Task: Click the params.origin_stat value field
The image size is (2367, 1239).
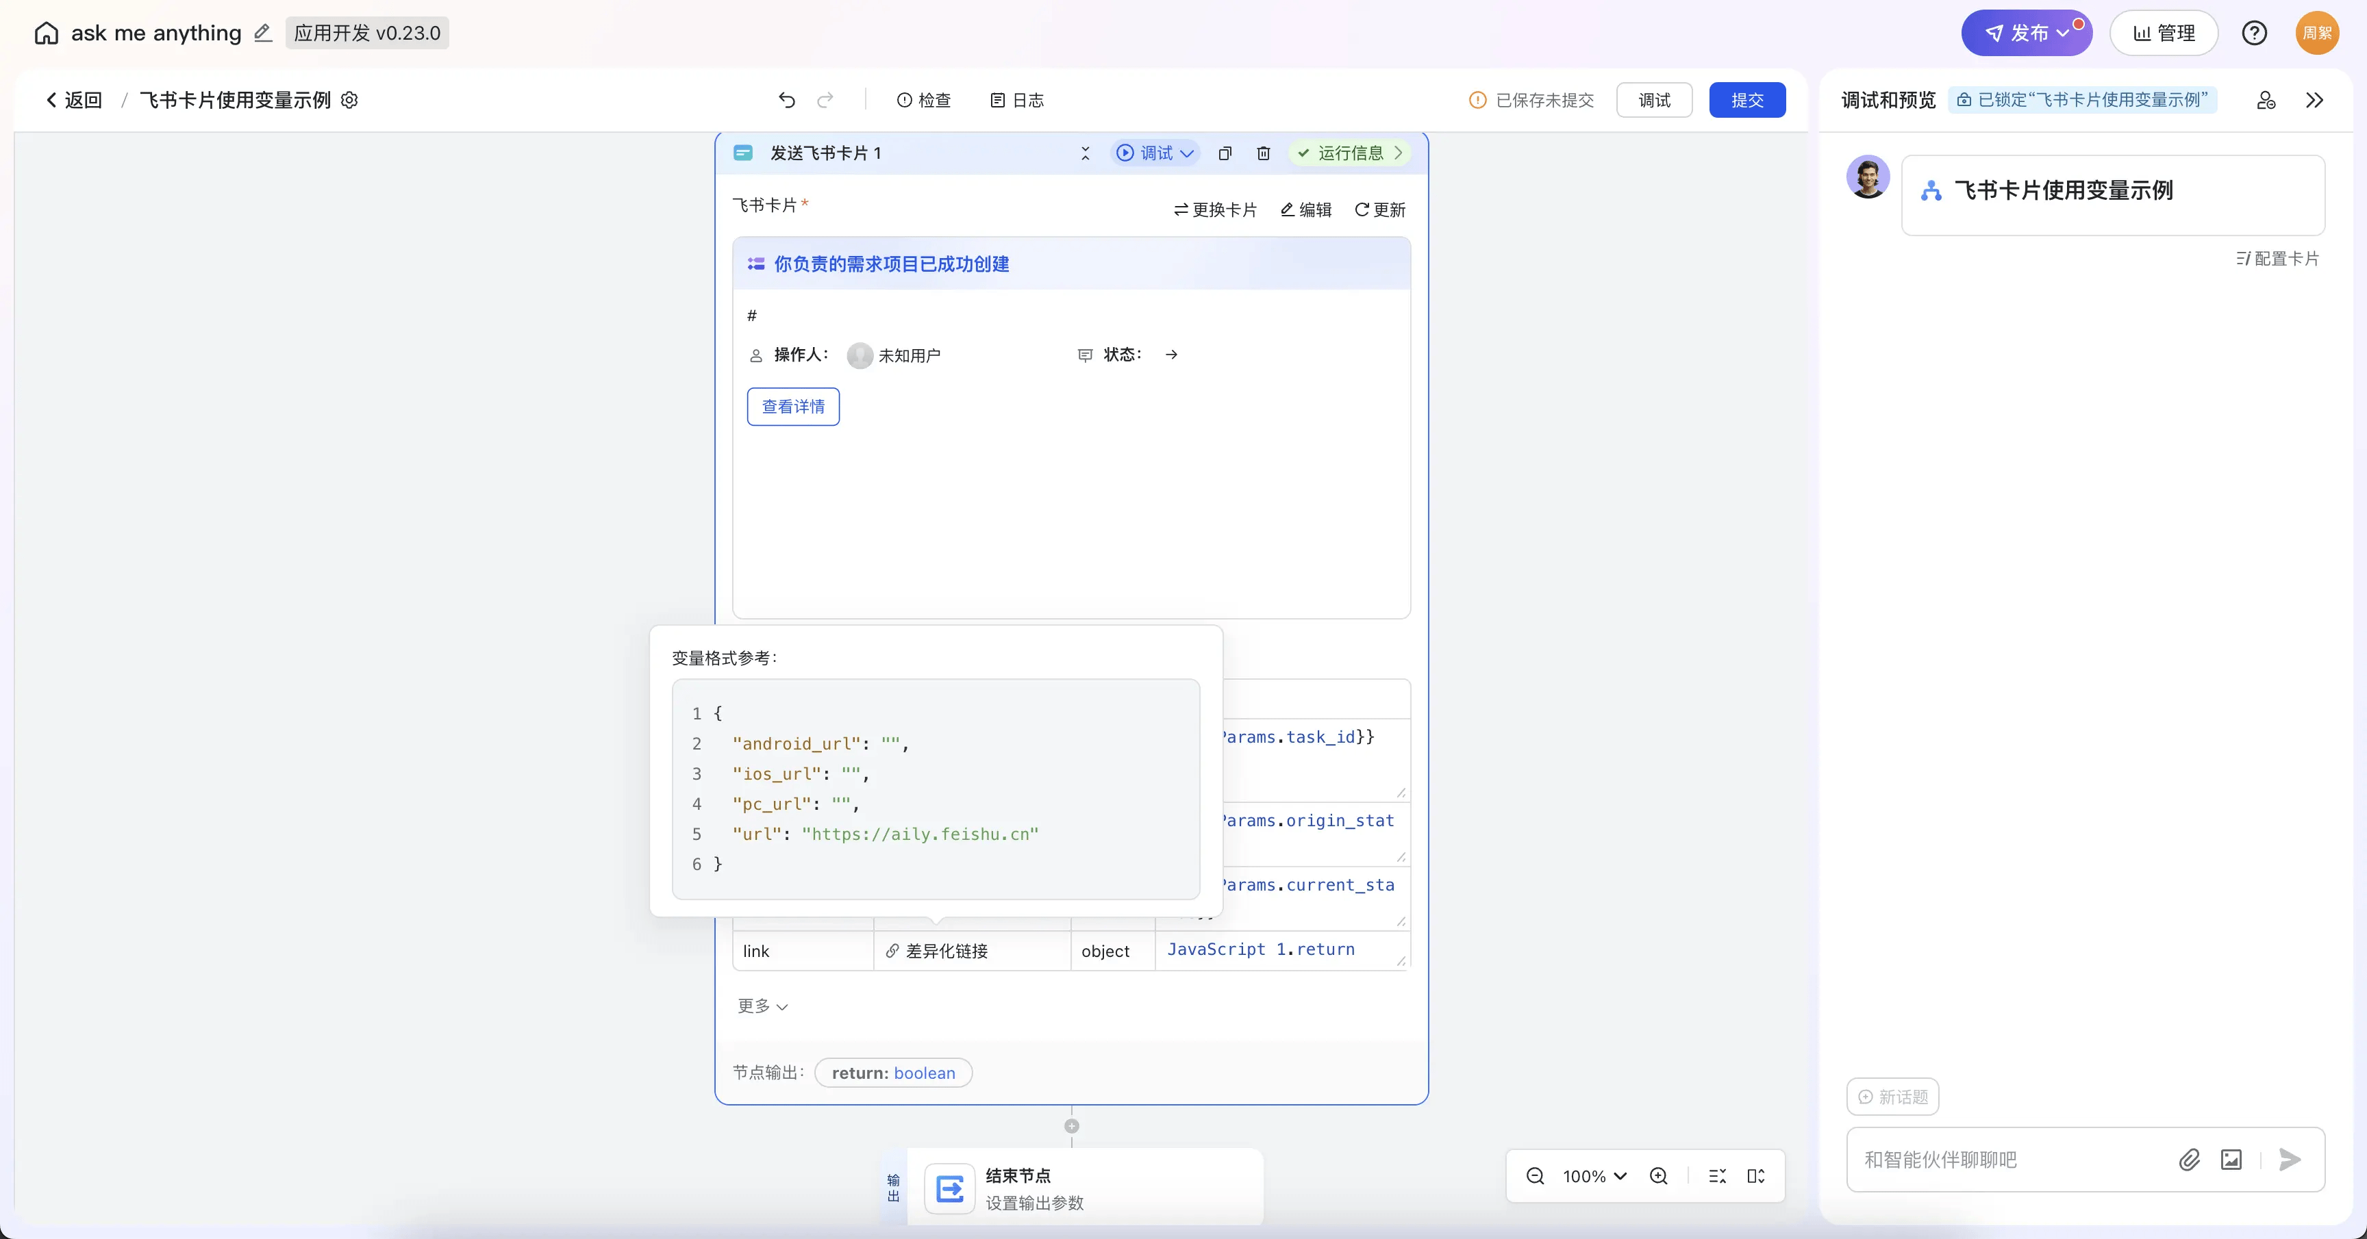Action: click(x=1316, y=832)
